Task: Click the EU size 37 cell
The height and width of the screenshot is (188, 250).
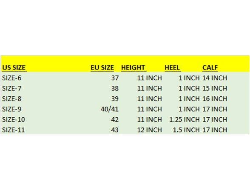Action: point(115,78)
